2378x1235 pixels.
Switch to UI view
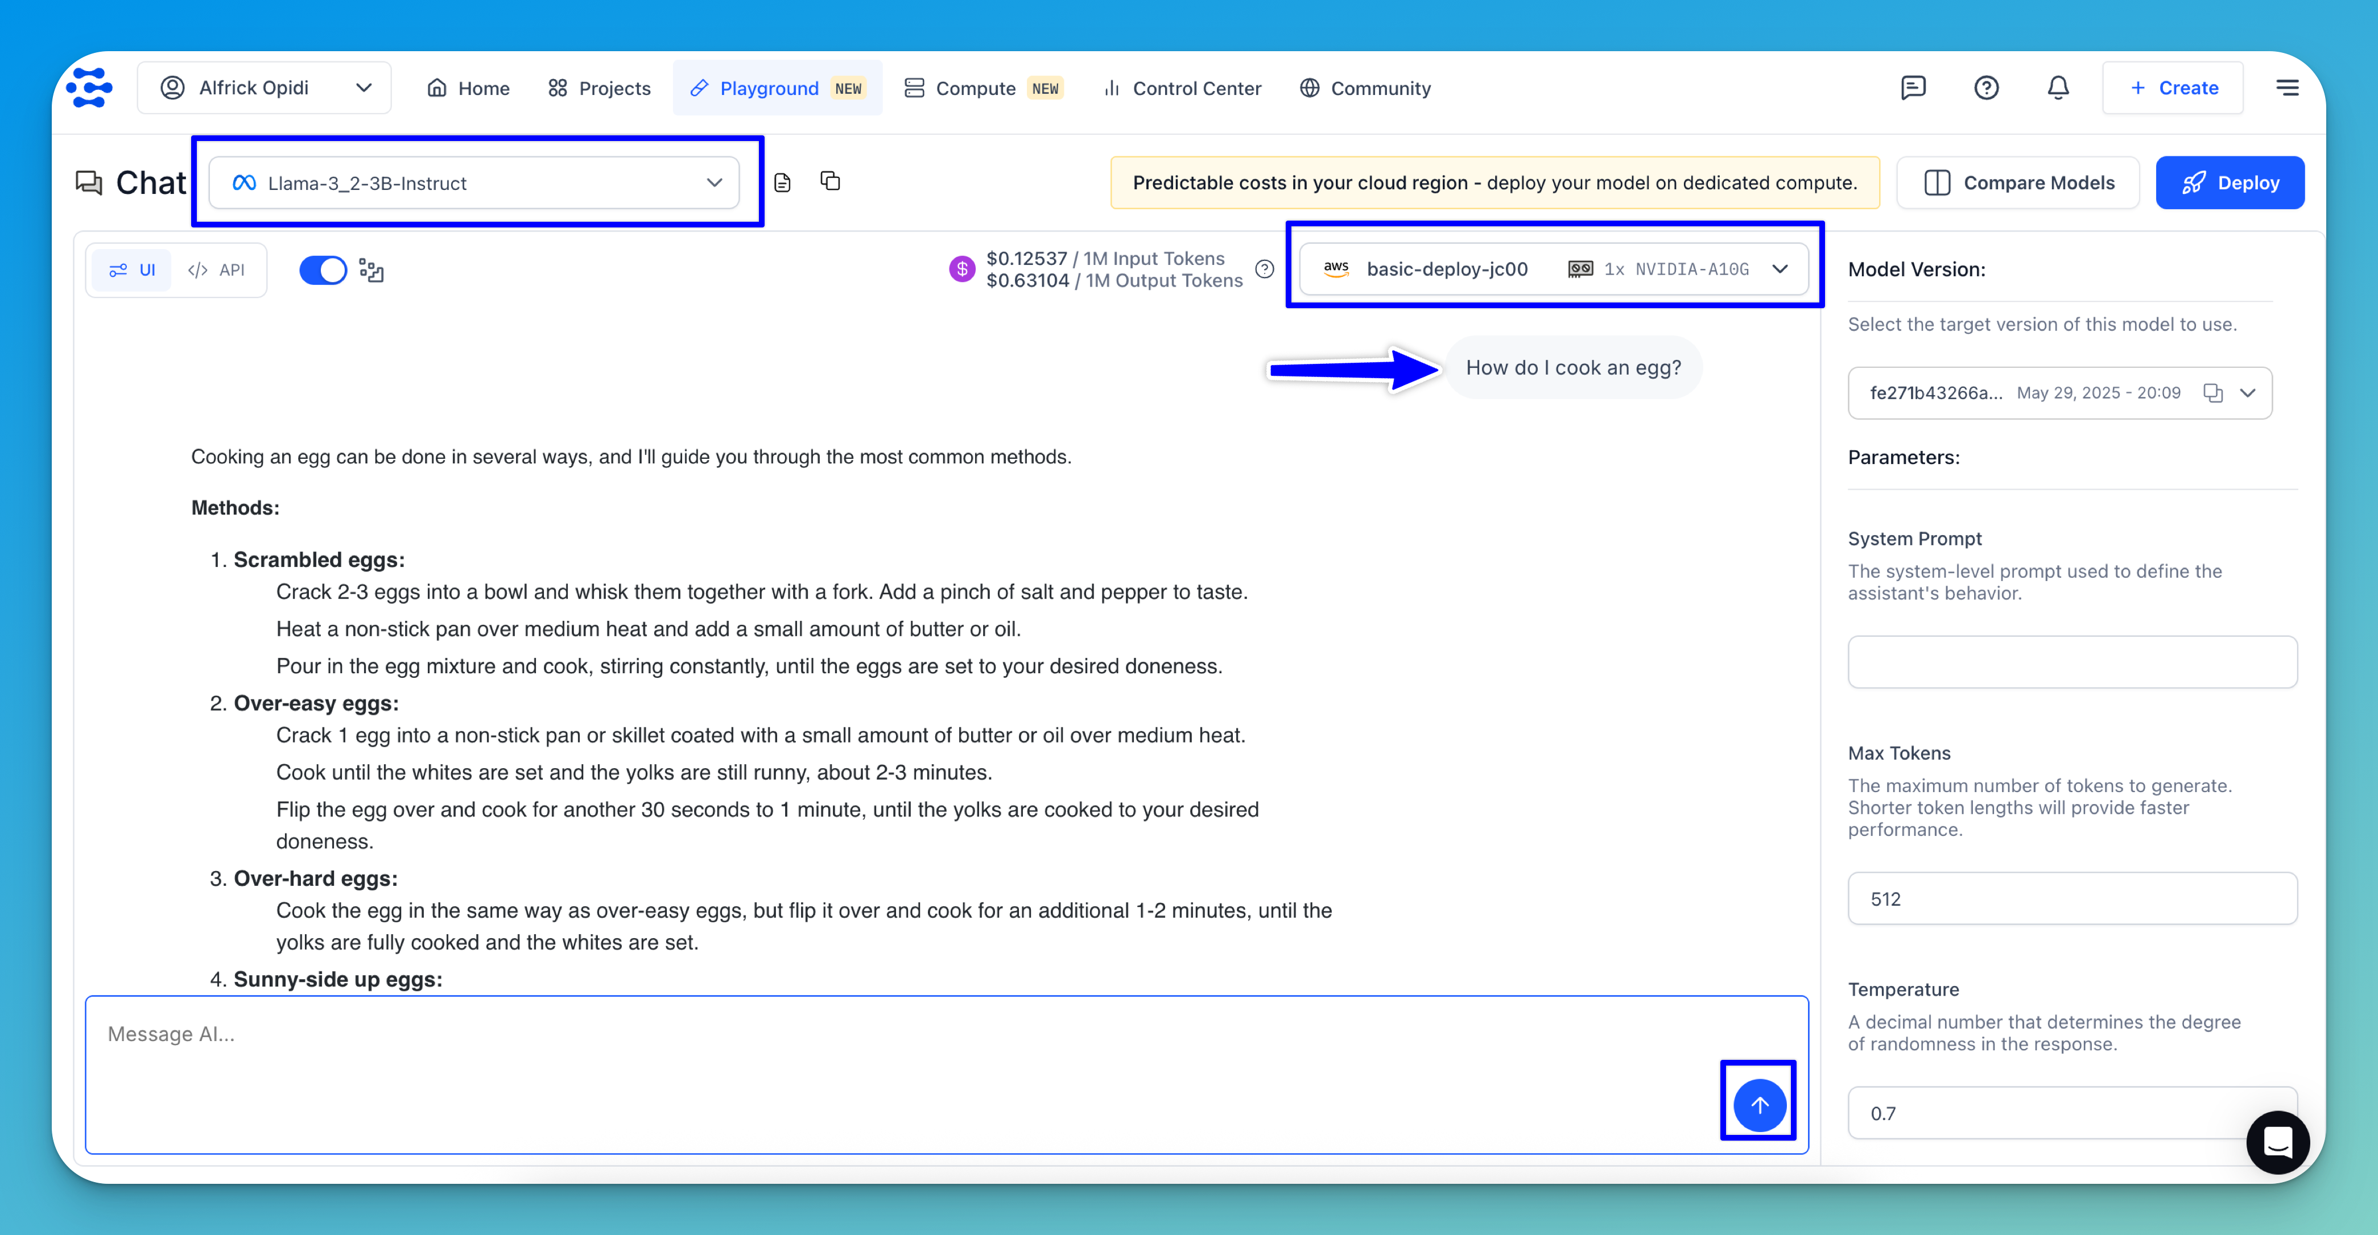coord(133,270)
